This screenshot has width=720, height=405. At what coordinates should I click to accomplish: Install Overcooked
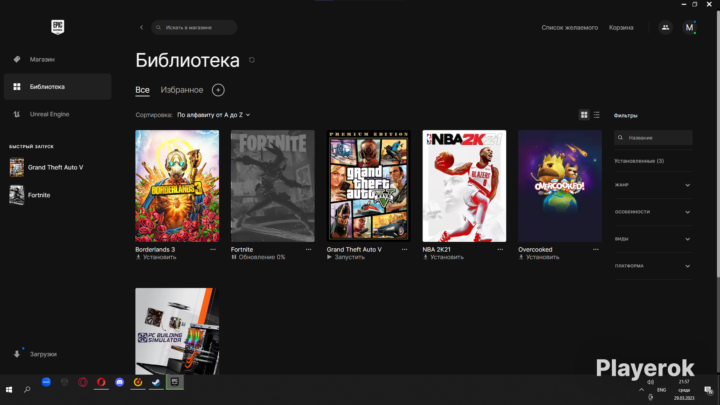(x=539, y=257)
